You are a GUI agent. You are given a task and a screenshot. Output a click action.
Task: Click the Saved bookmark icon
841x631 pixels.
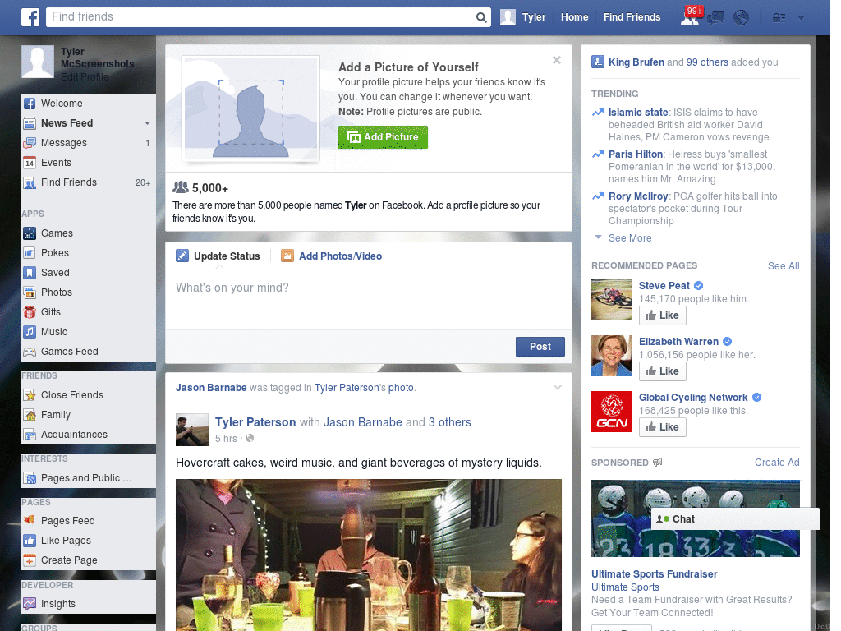point(30,273)
